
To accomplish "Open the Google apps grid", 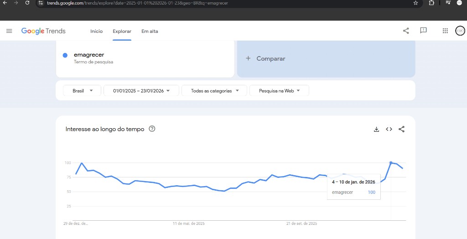I will point(445,31).
